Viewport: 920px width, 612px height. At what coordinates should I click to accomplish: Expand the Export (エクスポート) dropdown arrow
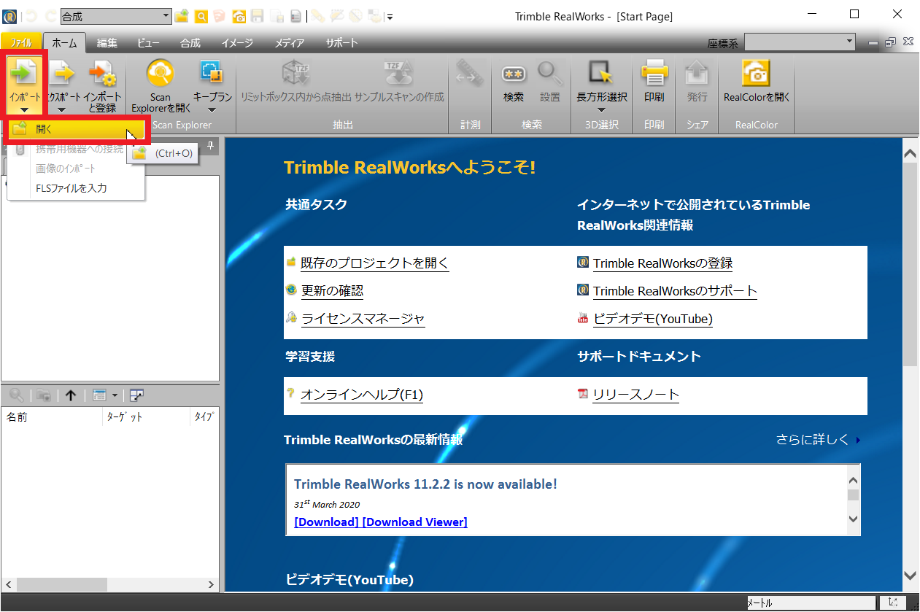(62, 111)
